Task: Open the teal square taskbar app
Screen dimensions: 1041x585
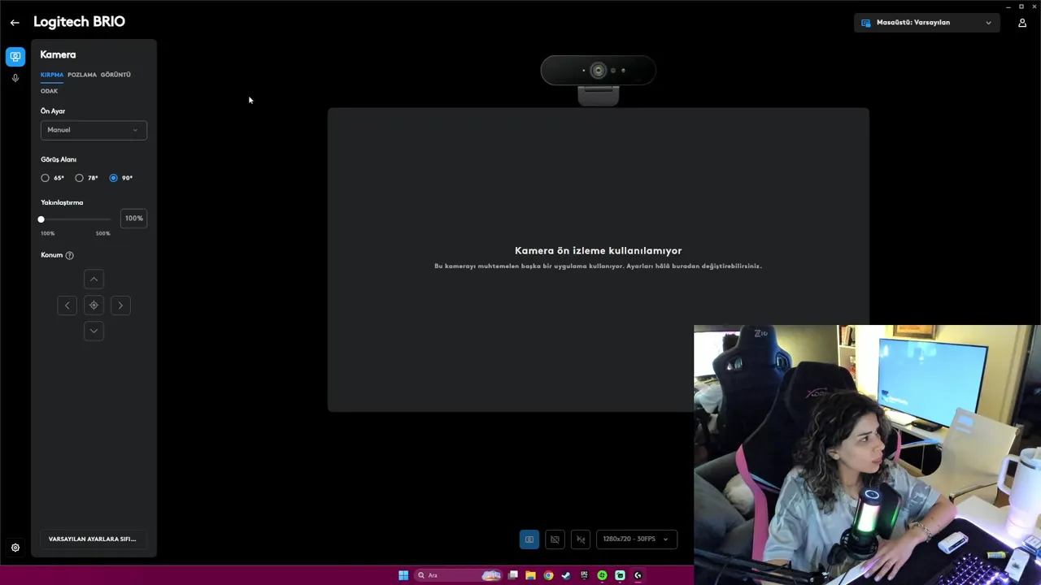Action: pyautogui.click(x=620, y=575)
